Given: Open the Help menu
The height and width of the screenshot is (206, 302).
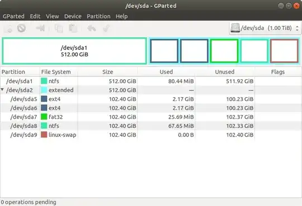Looking at the screenshot, I should tap(122, 16).
